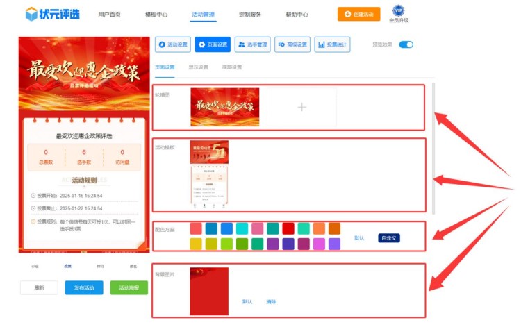
Task: Click the VIP 会员升级 badge
Action: tap(398, 13)
